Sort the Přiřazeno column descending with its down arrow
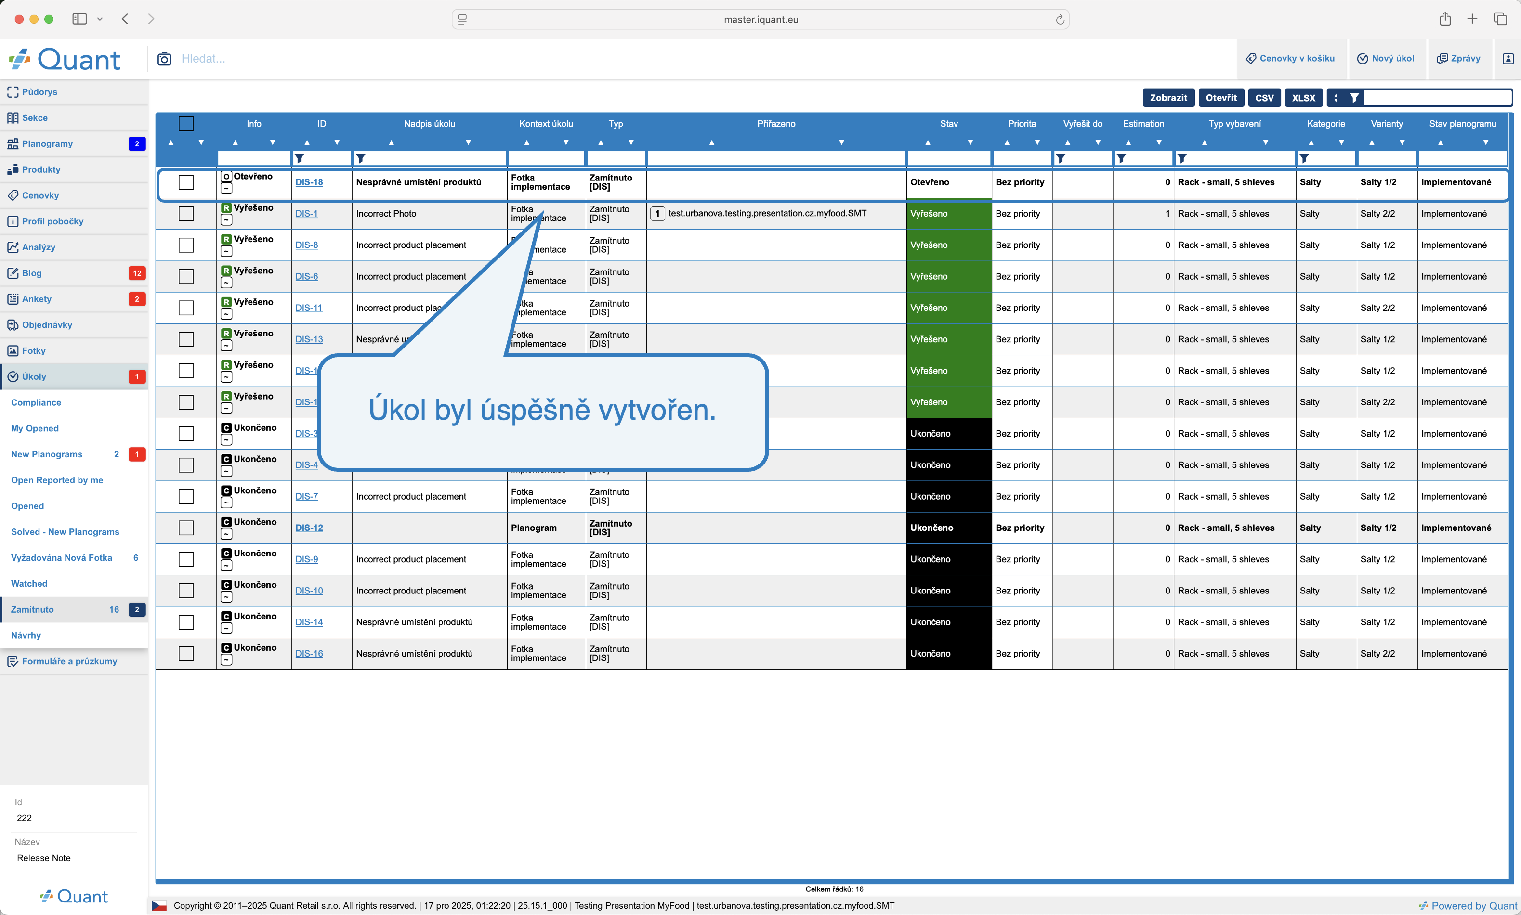The height and width of the screenshot is (915, 1521). 841,142
